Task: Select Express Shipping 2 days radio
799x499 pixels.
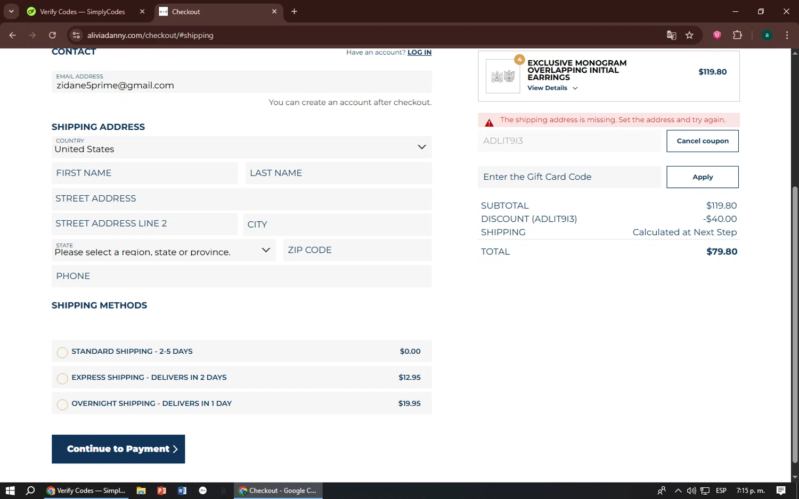Action: [62, 378]
